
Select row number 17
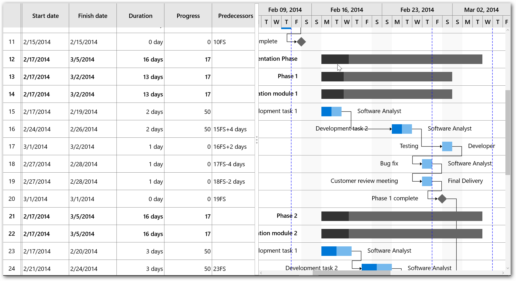point(12,146)
